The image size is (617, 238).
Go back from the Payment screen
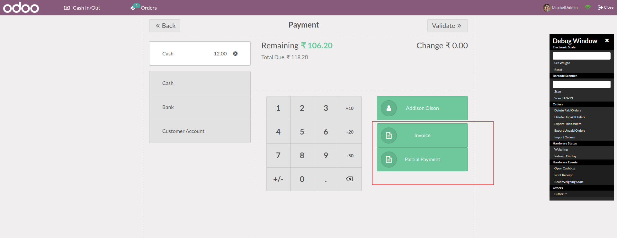point(165,26)
